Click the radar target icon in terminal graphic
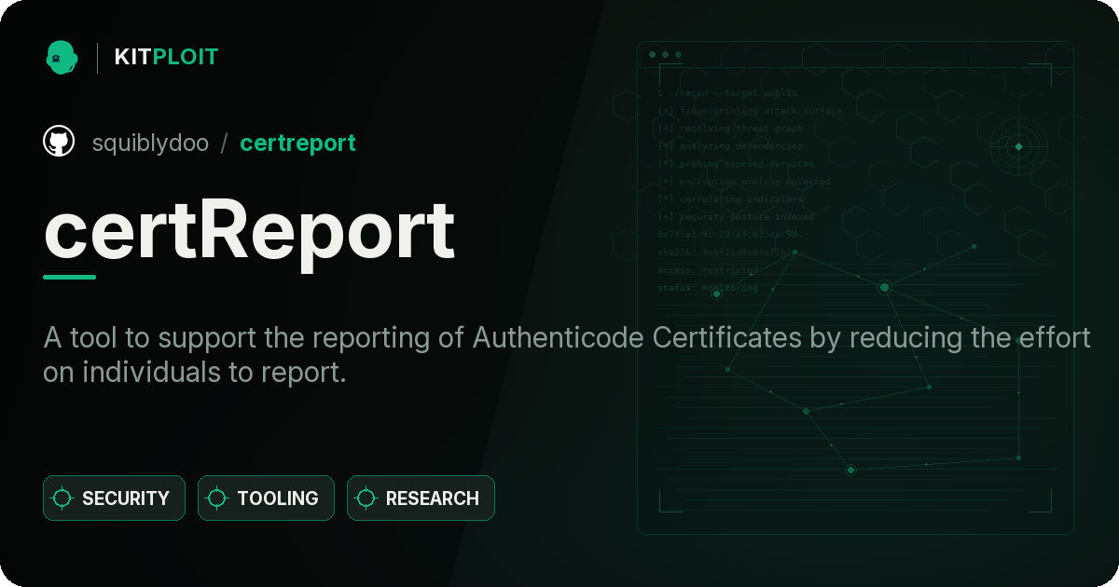Screen dimensions: 1119x587 point(1018,146)
